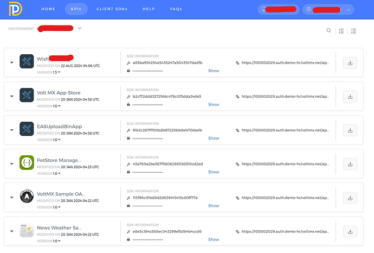Select the APIs tab

pos(76,9)
